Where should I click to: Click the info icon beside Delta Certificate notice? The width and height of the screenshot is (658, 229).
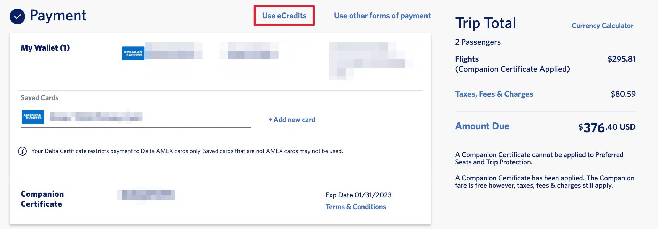click(x=22, y=151)
